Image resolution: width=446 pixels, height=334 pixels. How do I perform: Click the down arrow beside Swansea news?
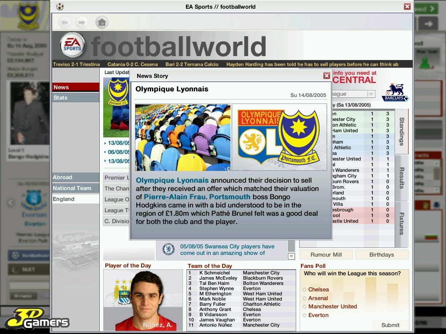click(x=291, y=256)
